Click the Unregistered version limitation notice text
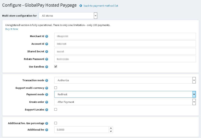Viewport: 201px width, 138px height. click(58, 25)
